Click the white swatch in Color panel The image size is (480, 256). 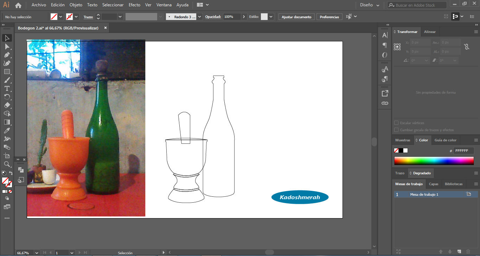click(x=405, y=150)
